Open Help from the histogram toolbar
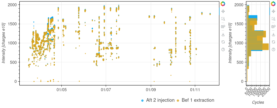This screenshot has width=277, height=108. [x=273, y=49]
